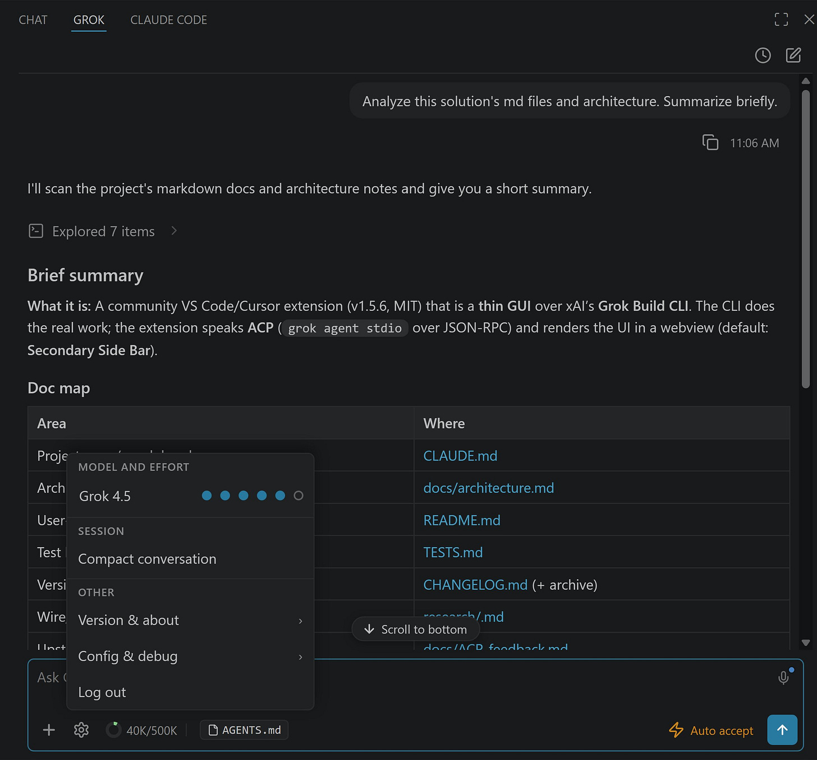Click down arrow in Scroll to bottom
This screenshot has width=817, height=760.
click(369, 629)
